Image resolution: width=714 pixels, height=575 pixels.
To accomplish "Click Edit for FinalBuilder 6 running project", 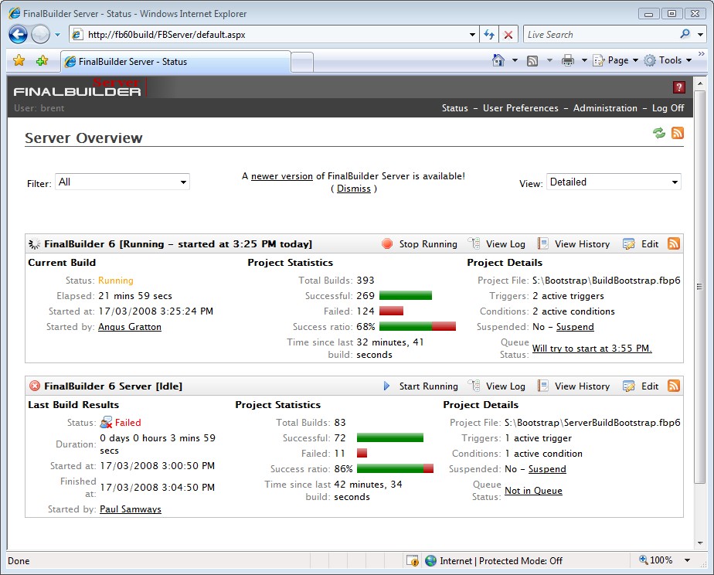I will pos(641,244).
